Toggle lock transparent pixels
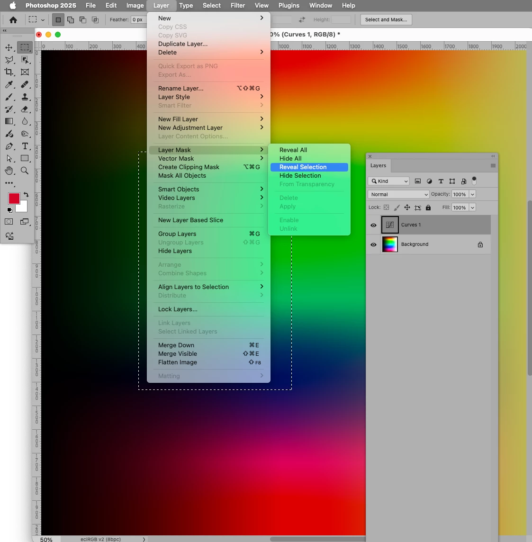The image size is (532, 542). pyautogui.click(x=387, y=208)
